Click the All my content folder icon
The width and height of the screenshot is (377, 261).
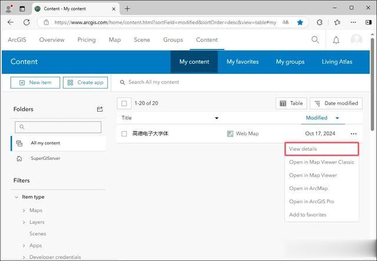click(19, 143)
